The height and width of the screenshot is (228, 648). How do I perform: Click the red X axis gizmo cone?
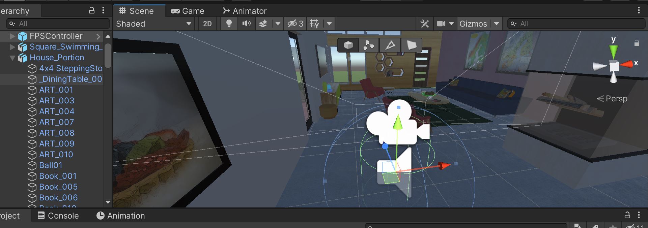click(x=626, y=64)
